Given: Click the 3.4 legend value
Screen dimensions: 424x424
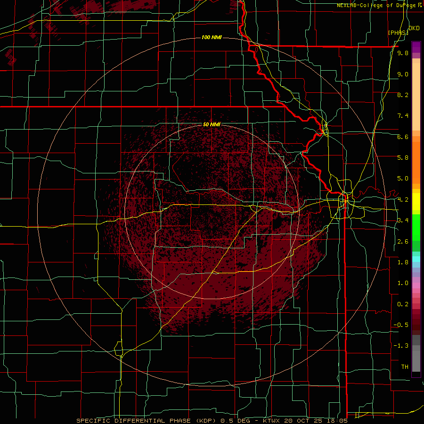Looking at the screenshot, I should (403, 220).
